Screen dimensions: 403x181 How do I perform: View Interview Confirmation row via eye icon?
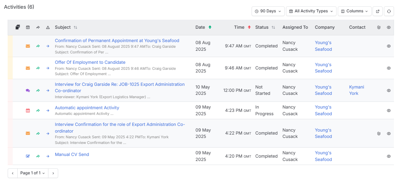(389, 134)
